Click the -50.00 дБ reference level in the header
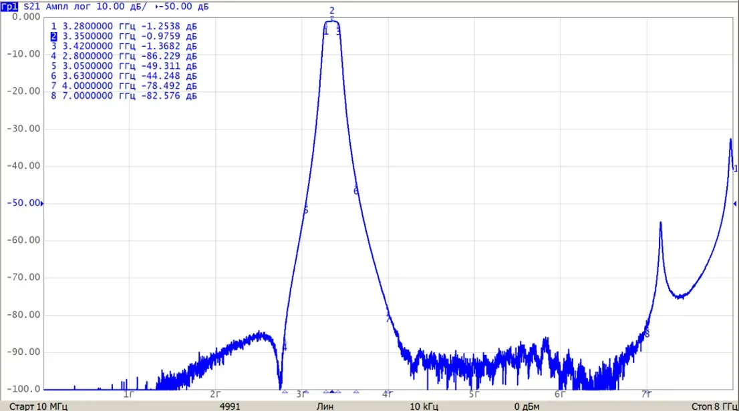 pos(184,7)
